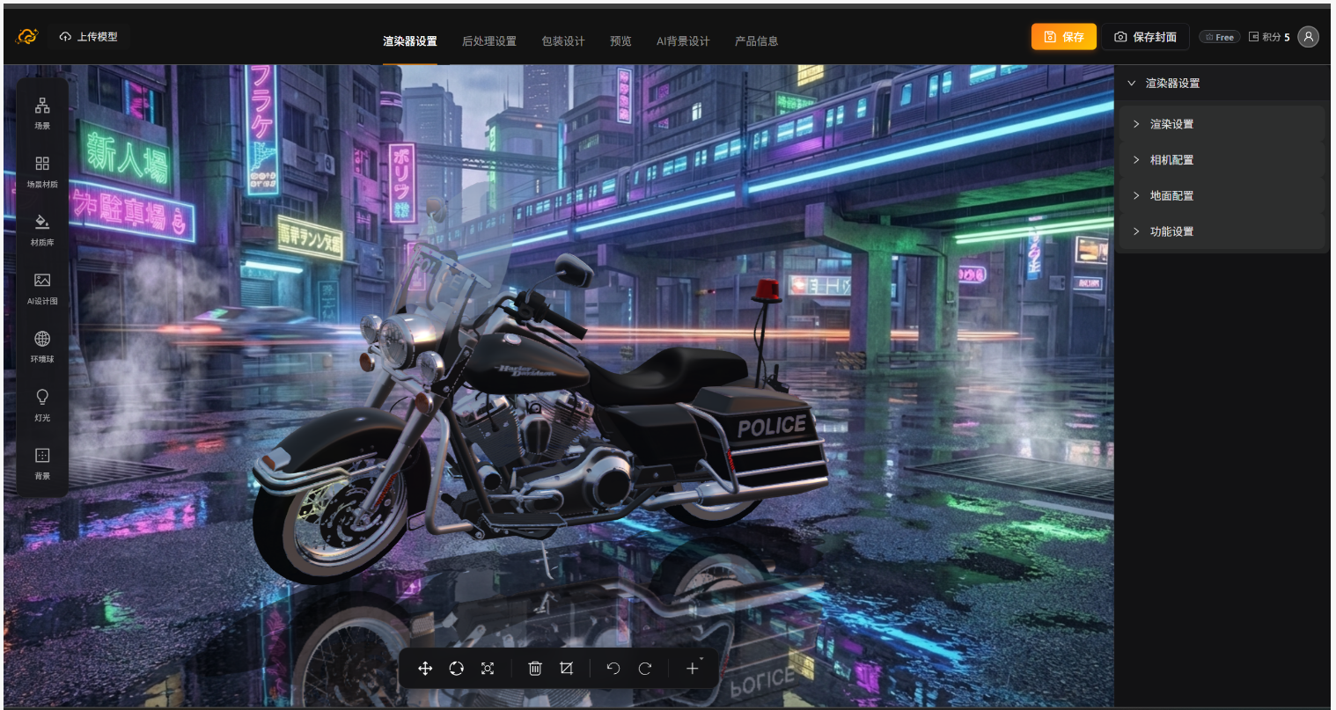
Task: Open the 灯光 lighting bulb icon
Action: click(x=42, y=404)
